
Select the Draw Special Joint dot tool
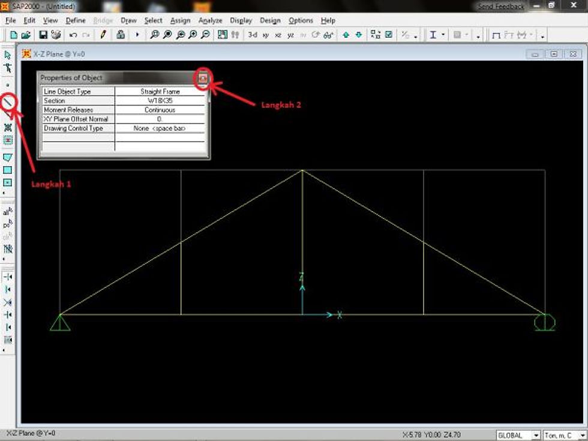click(x=7, y=85)
